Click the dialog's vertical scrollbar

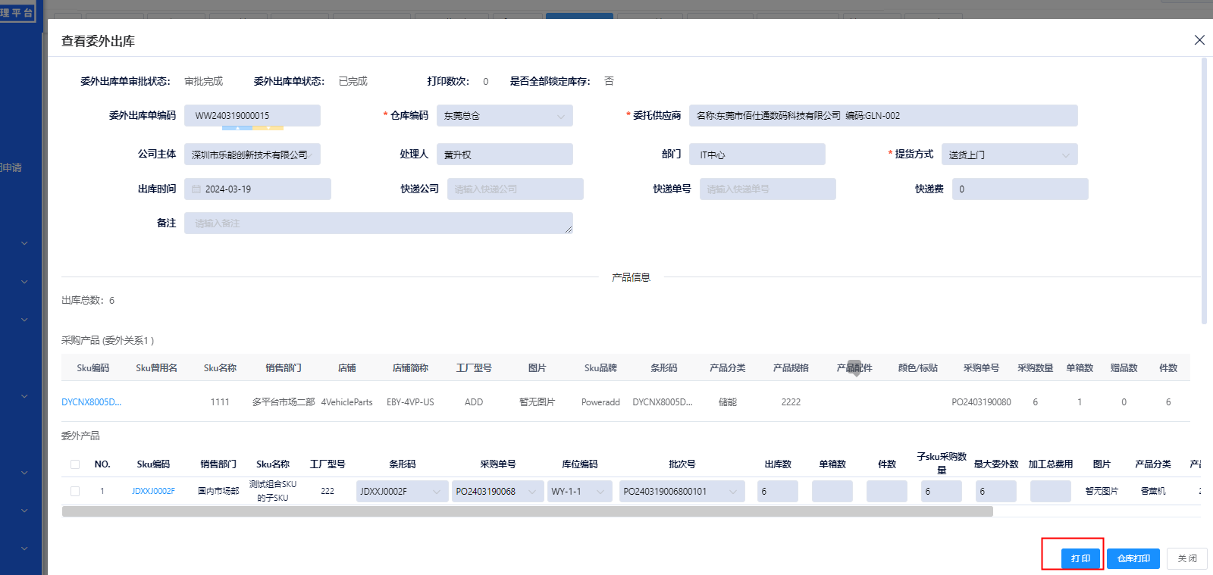1204,191
